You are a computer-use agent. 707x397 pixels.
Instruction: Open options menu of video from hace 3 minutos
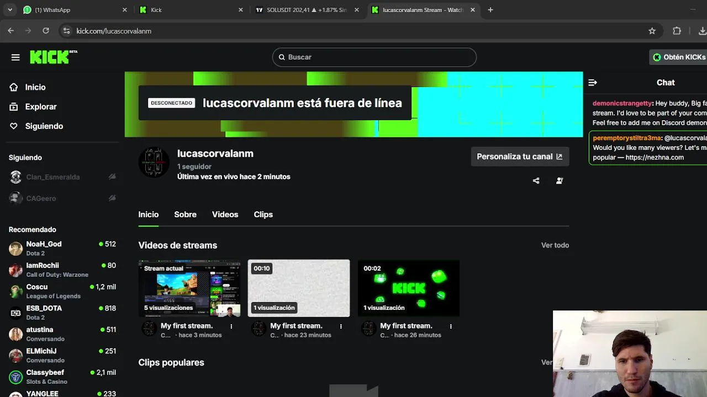tap(231, 326)
